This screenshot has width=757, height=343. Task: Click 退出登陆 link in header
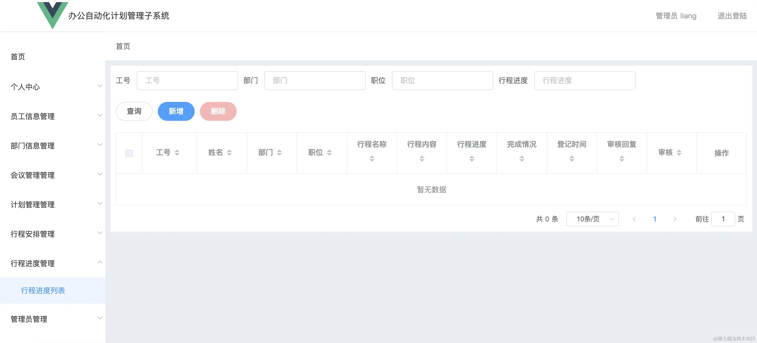coord(732,16)
